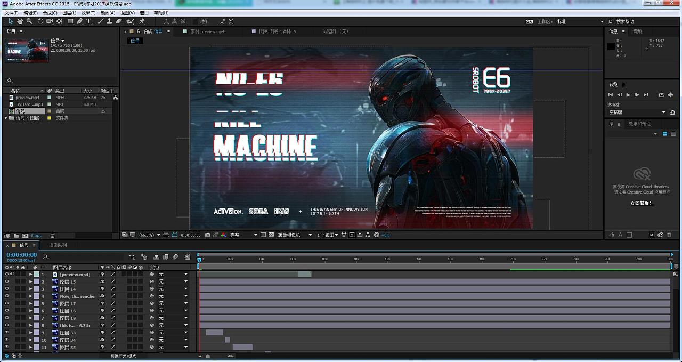Select the Rotation tool
Image resolution: width=682 pixels, height=362 pixels.
point(40,21)
